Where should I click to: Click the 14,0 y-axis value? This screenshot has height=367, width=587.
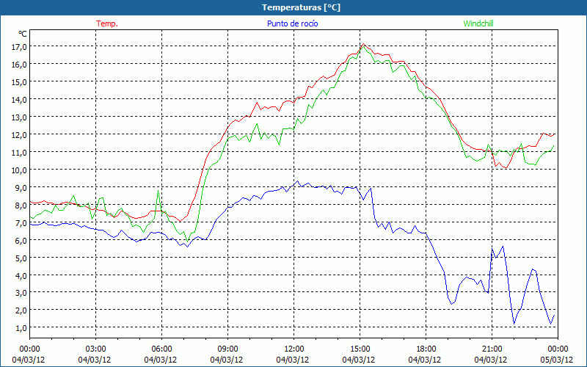[20, 100]
